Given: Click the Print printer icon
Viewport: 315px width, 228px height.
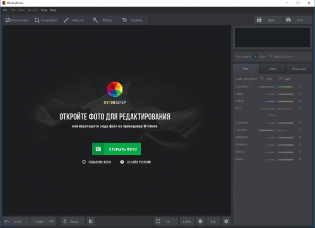Looking at the screenshot, I should [x=288, y=20].
